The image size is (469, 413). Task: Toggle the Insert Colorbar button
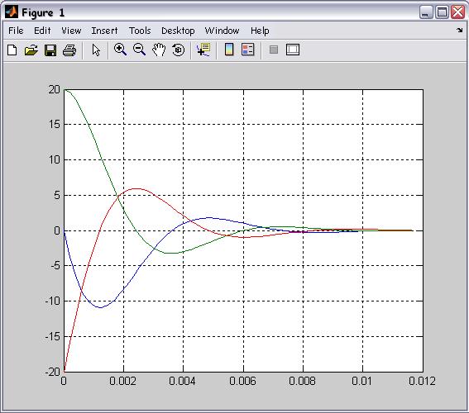(229, 50)
